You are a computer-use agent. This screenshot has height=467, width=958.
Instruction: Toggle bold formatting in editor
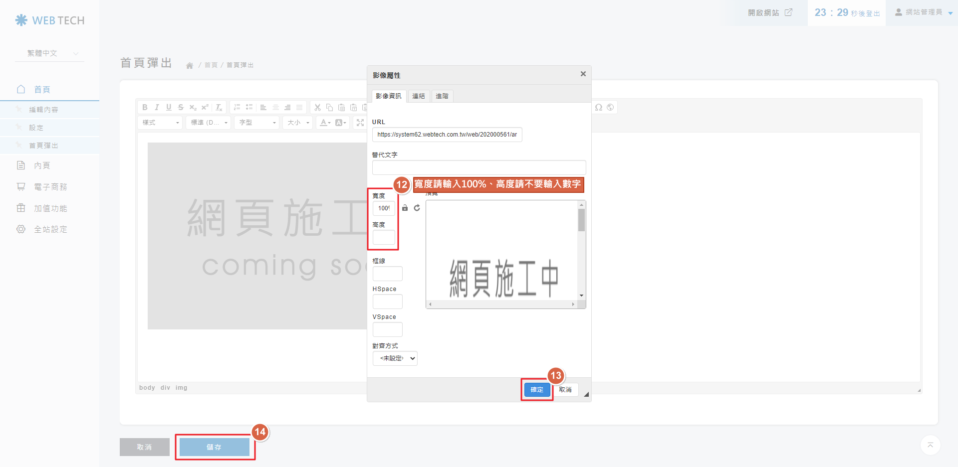click(145, 107)
